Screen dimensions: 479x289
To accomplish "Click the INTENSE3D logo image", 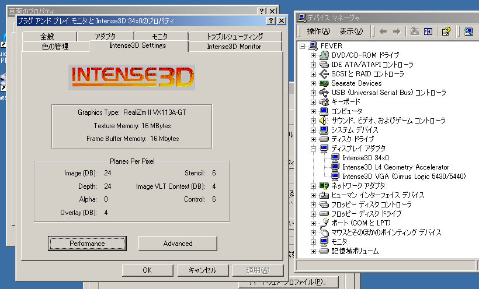I will click(x=132, y=77).
